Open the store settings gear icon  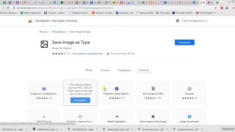point(177,21)
